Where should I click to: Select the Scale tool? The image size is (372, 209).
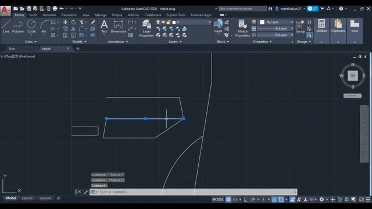point(73,35)
